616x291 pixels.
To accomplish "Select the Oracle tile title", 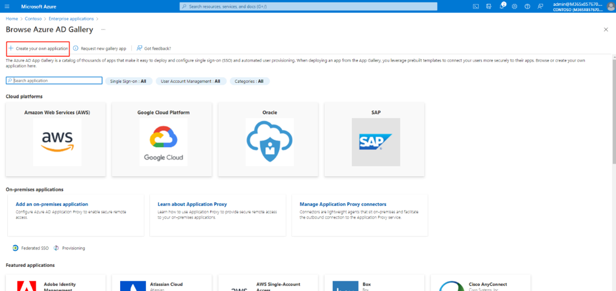I will (269, 113).
